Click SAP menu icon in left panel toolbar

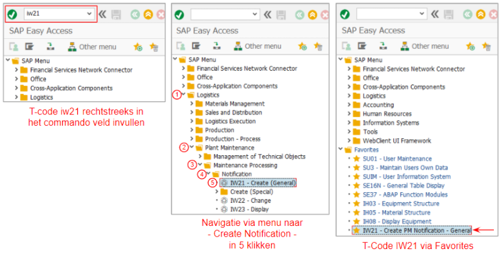click(x=29, y=47)
